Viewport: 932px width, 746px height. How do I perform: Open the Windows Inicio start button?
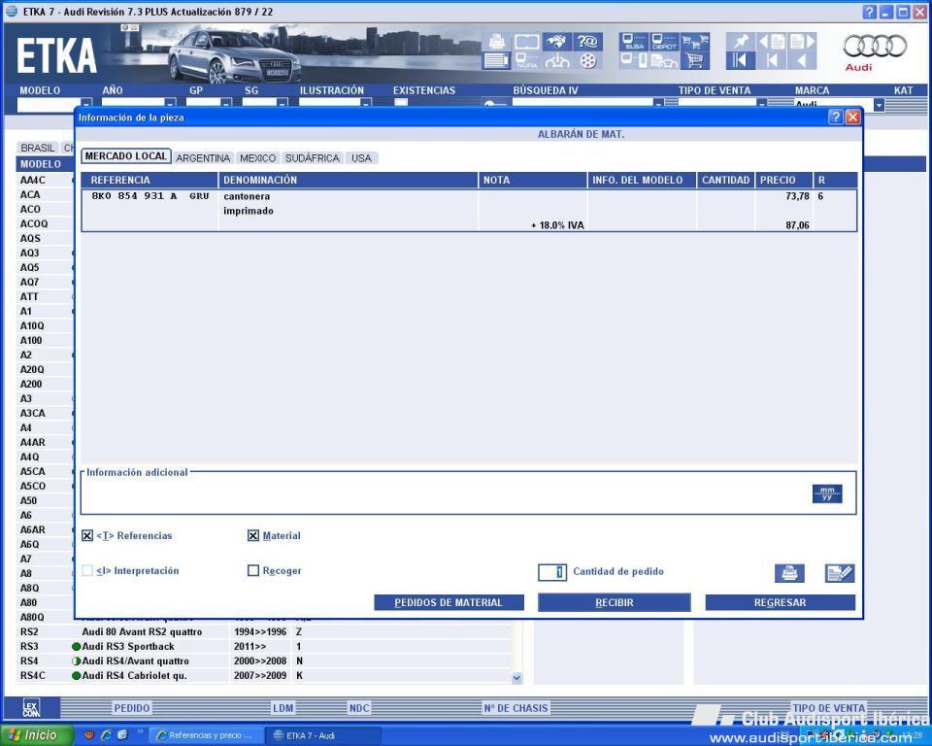click(36, 735)
